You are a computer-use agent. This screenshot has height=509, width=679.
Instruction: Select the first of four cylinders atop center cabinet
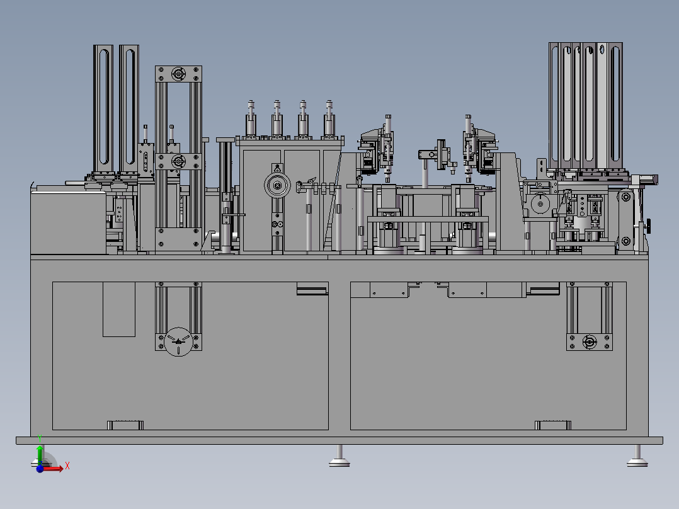[251, 119]
